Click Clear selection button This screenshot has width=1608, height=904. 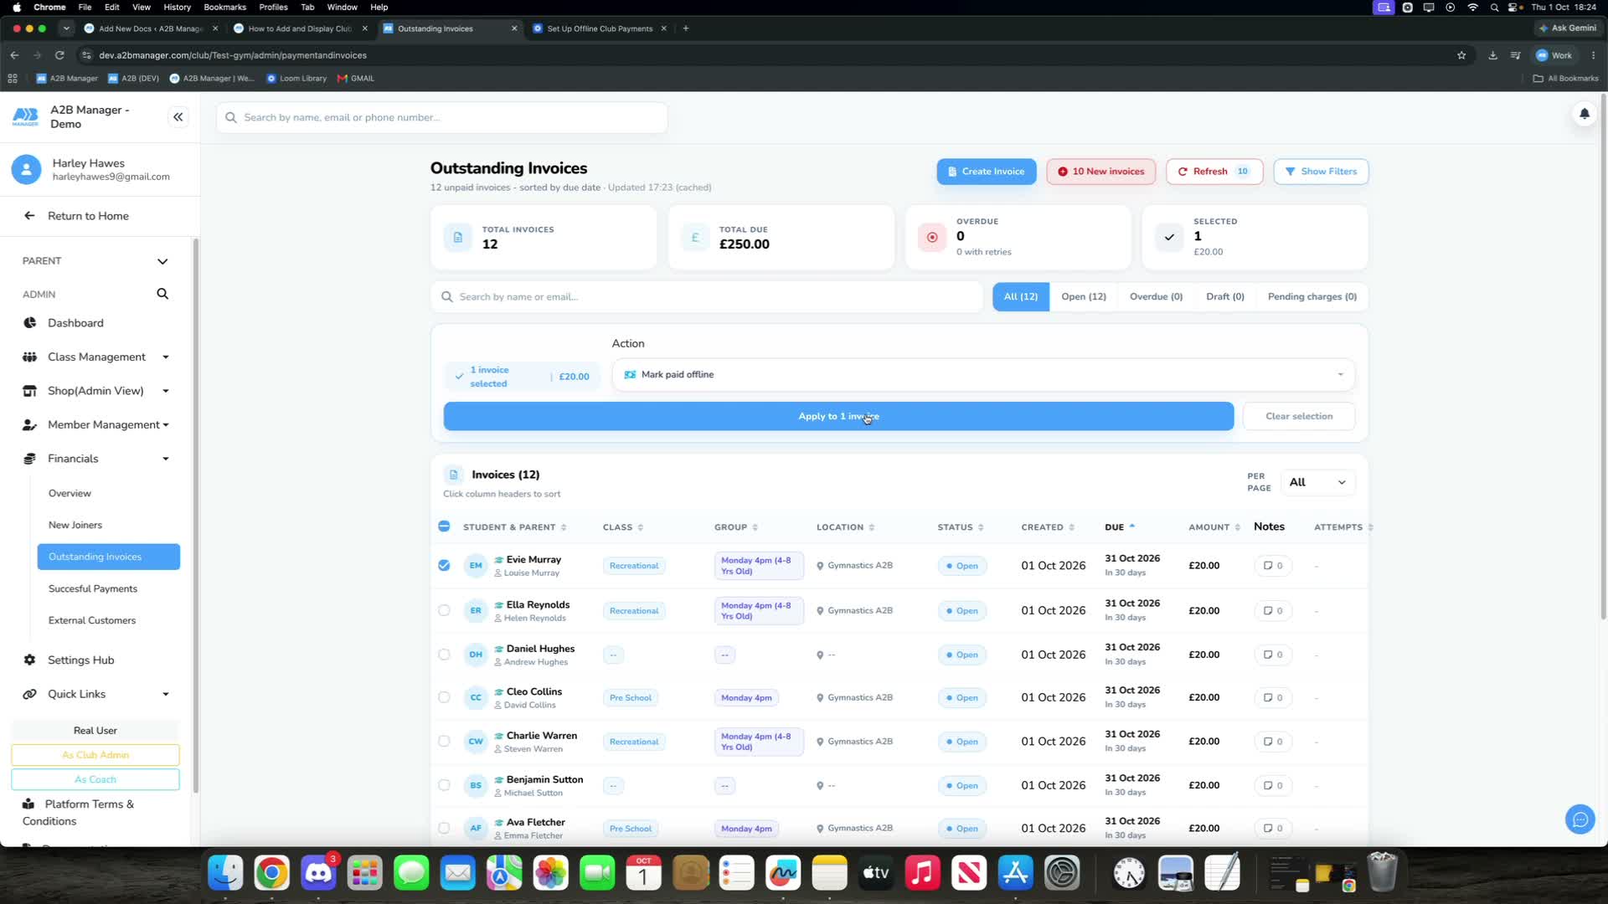(1298, 417)
